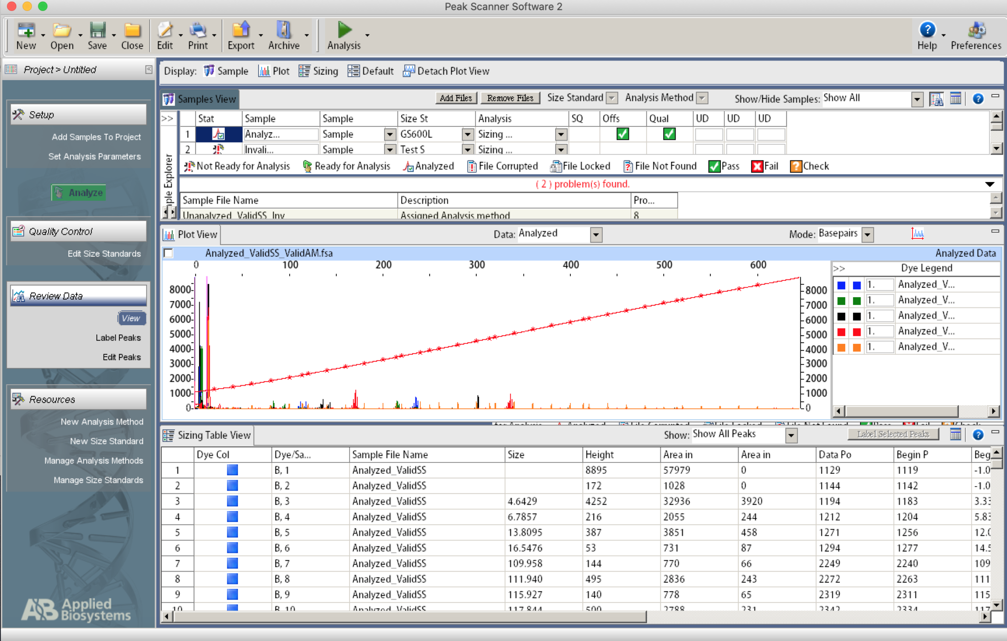
Task: Click the red peak icon in Plot View
Action: click(917, 234)
